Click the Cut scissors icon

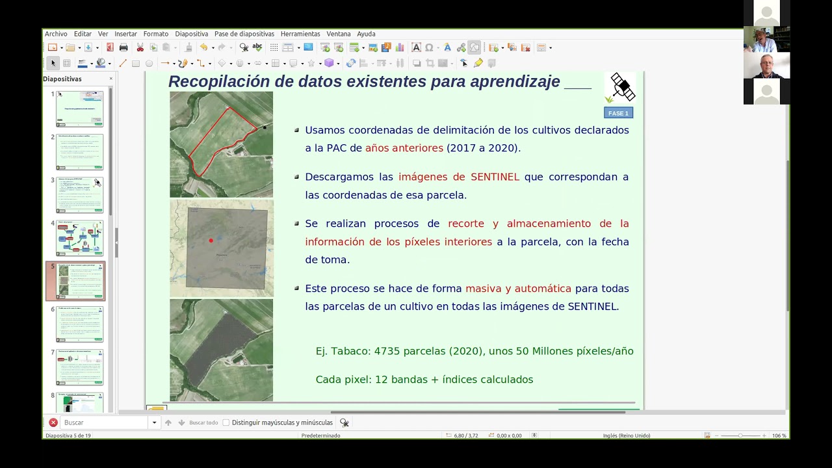tap(140, 47)
